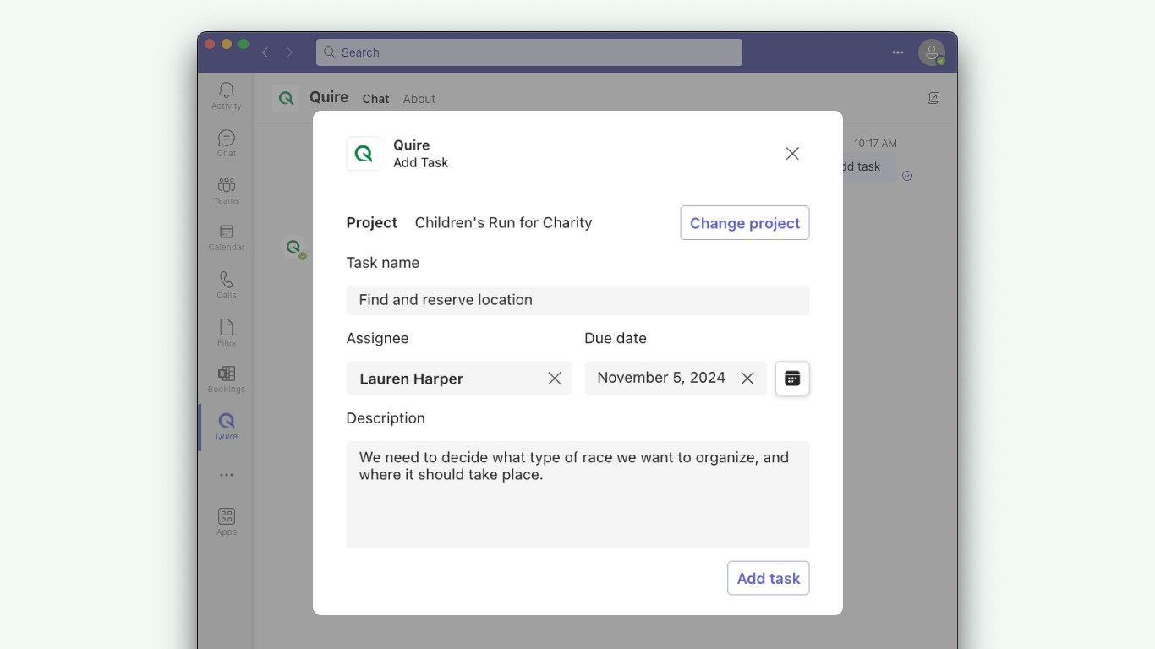
Task: Open Chat from the left sidebar
Action: click(x=227, y=142)
